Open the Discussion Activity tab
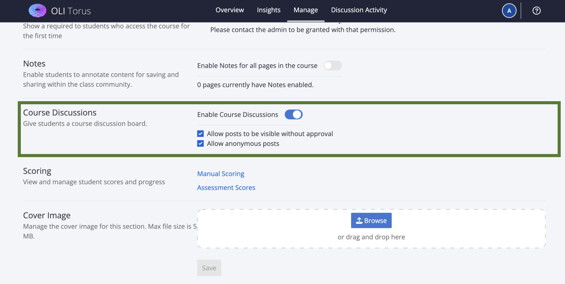The image size is (565, 284). pos(359,10)
